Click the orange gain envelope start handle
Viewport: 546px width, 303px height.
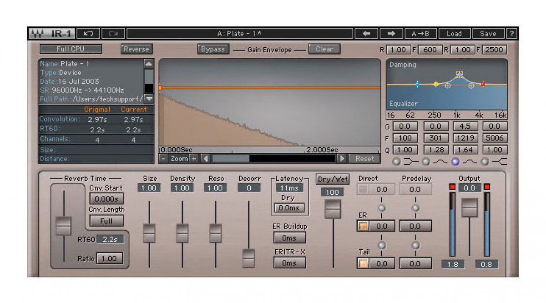(160, 87)
